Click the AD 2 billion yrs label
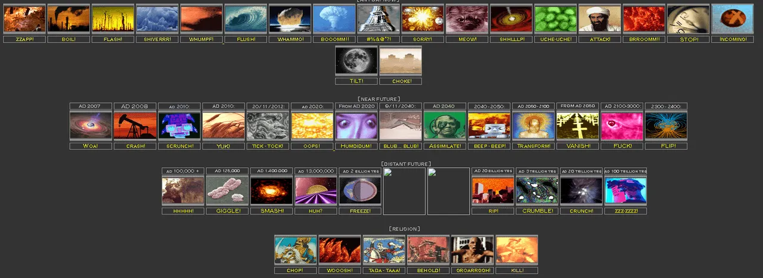 (360, 171)
